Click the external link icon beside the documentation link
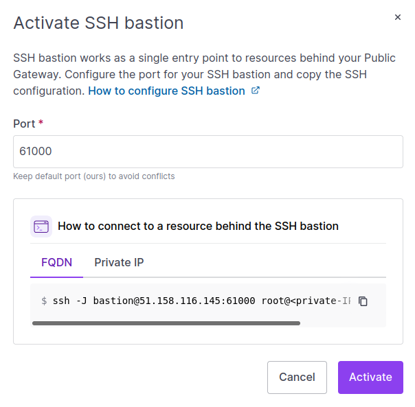Viewport: 415px width, 407px height. [256, 91]
